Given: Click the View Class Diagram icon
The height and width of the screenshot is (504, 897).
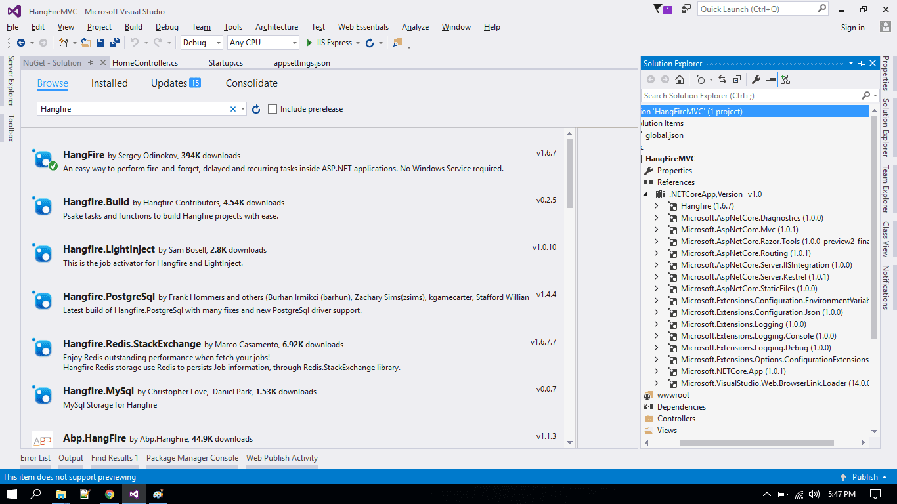Looking at the screenshot, I should pyautogui.click(x=785, y=79).
